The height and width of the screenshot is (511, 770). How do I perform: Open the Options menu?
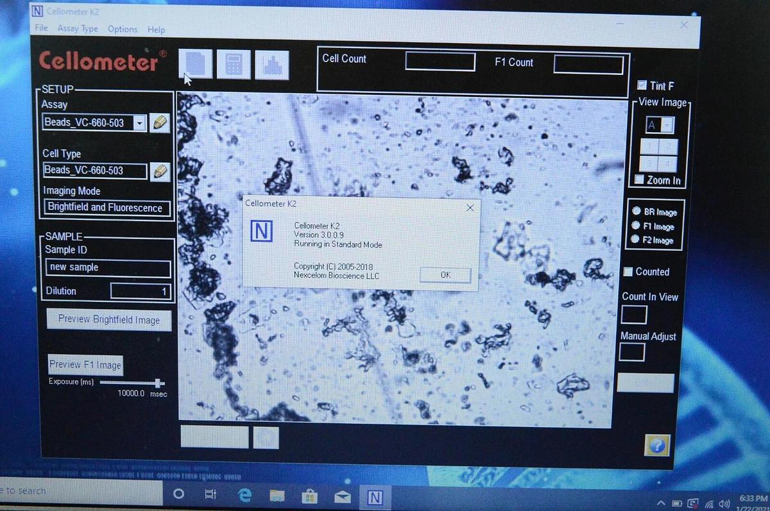[x=123, y=29]
